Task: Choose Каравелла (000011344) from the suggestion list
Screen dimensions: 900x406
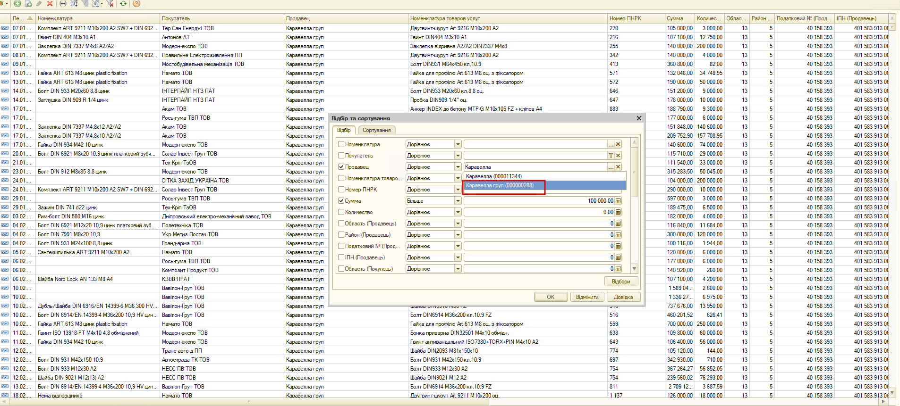Action: (545, 176)
